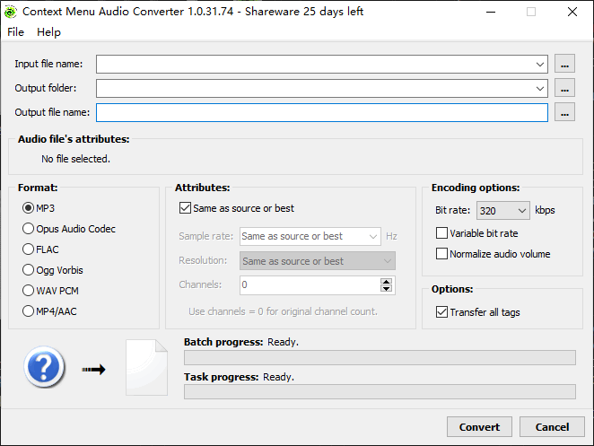The height and width of the screenshot is (446, 594).
Task: Browse for the output file name
Action: click(x=564, y=112)
